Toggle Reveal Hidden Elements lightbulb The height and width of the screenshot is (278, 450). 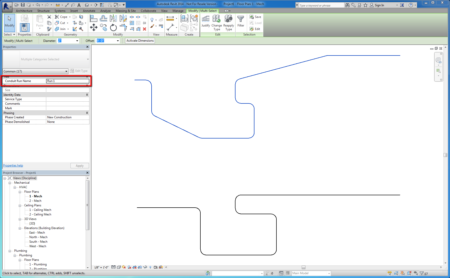pos(150,267)
